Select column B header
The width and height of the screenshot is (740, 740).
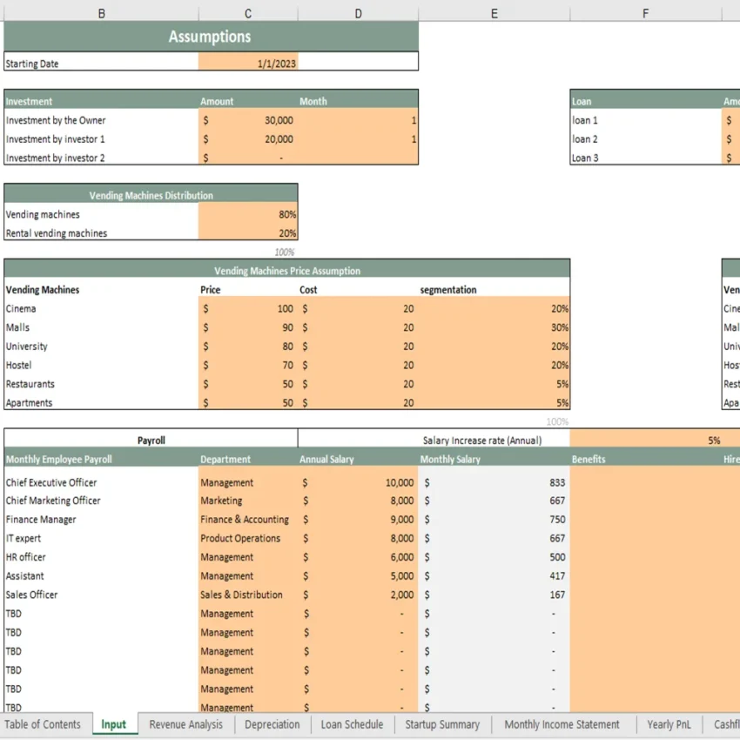pos(101,13)
